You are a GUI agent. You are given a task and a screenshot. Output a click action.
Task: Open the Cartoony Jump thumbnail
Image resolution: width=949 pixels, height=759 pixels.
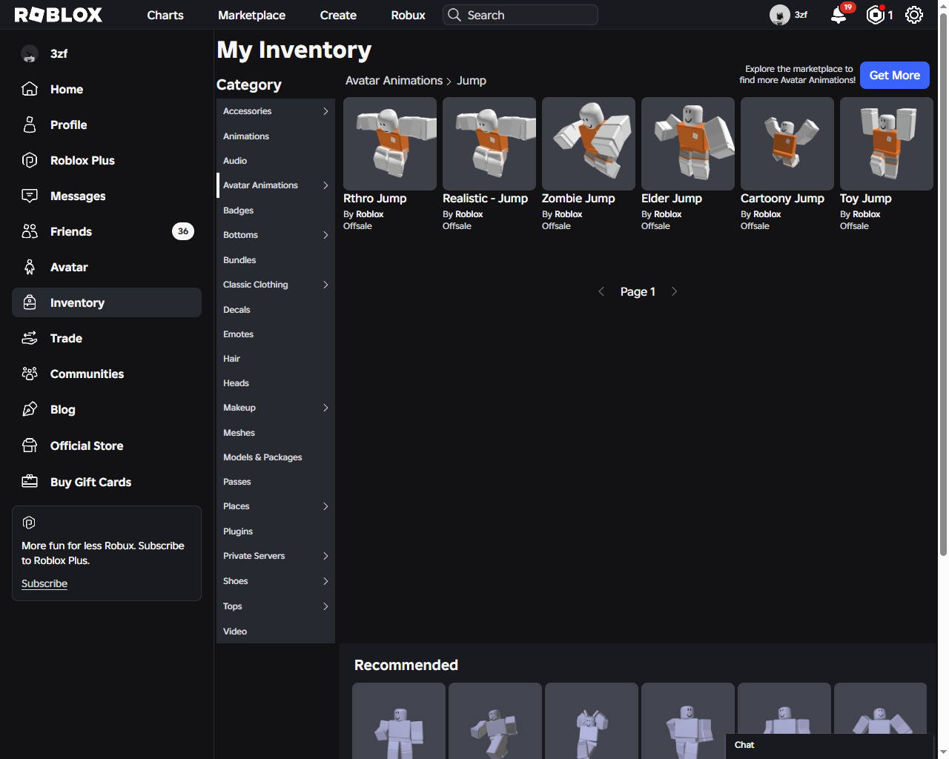pos(787,144)
